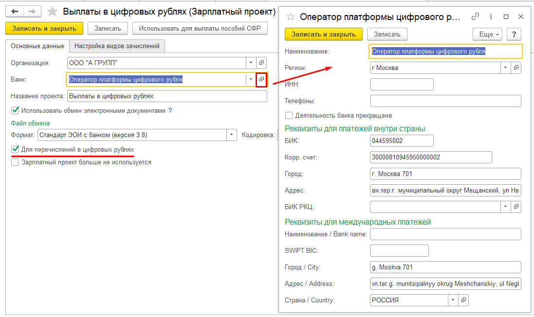Open the Страна / Country dropdown
Viewport: 534px width, 317px height.
(x=453, y=300)
